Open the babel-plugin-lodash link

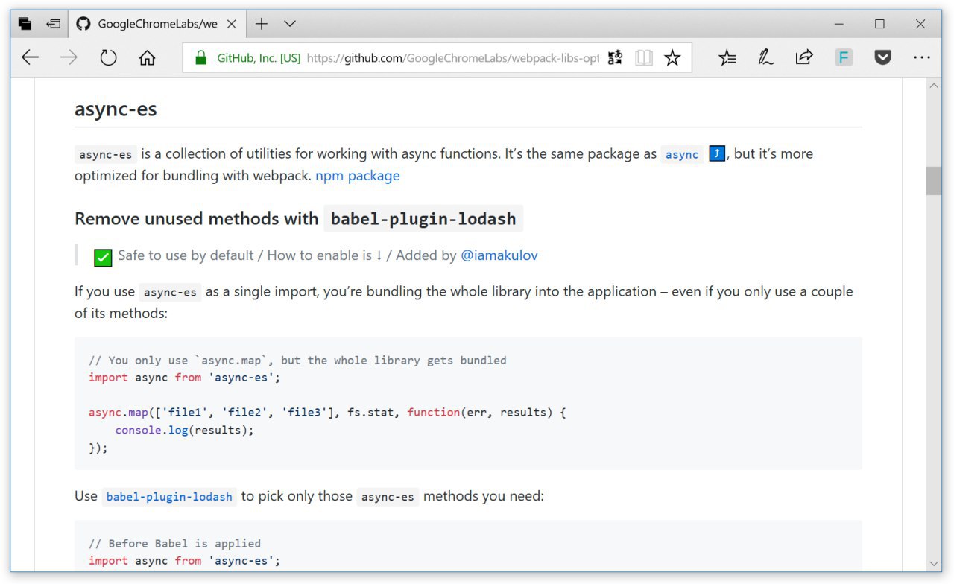click(169, 497)
